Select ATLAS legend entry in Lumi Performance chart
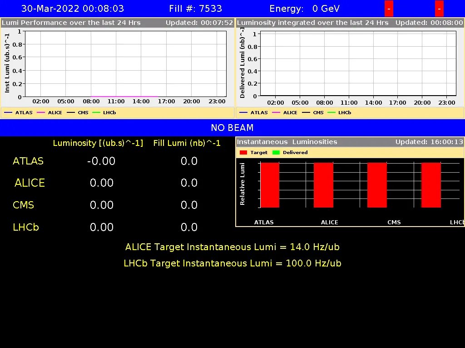 pyautogui.click(x=19, y=112)
